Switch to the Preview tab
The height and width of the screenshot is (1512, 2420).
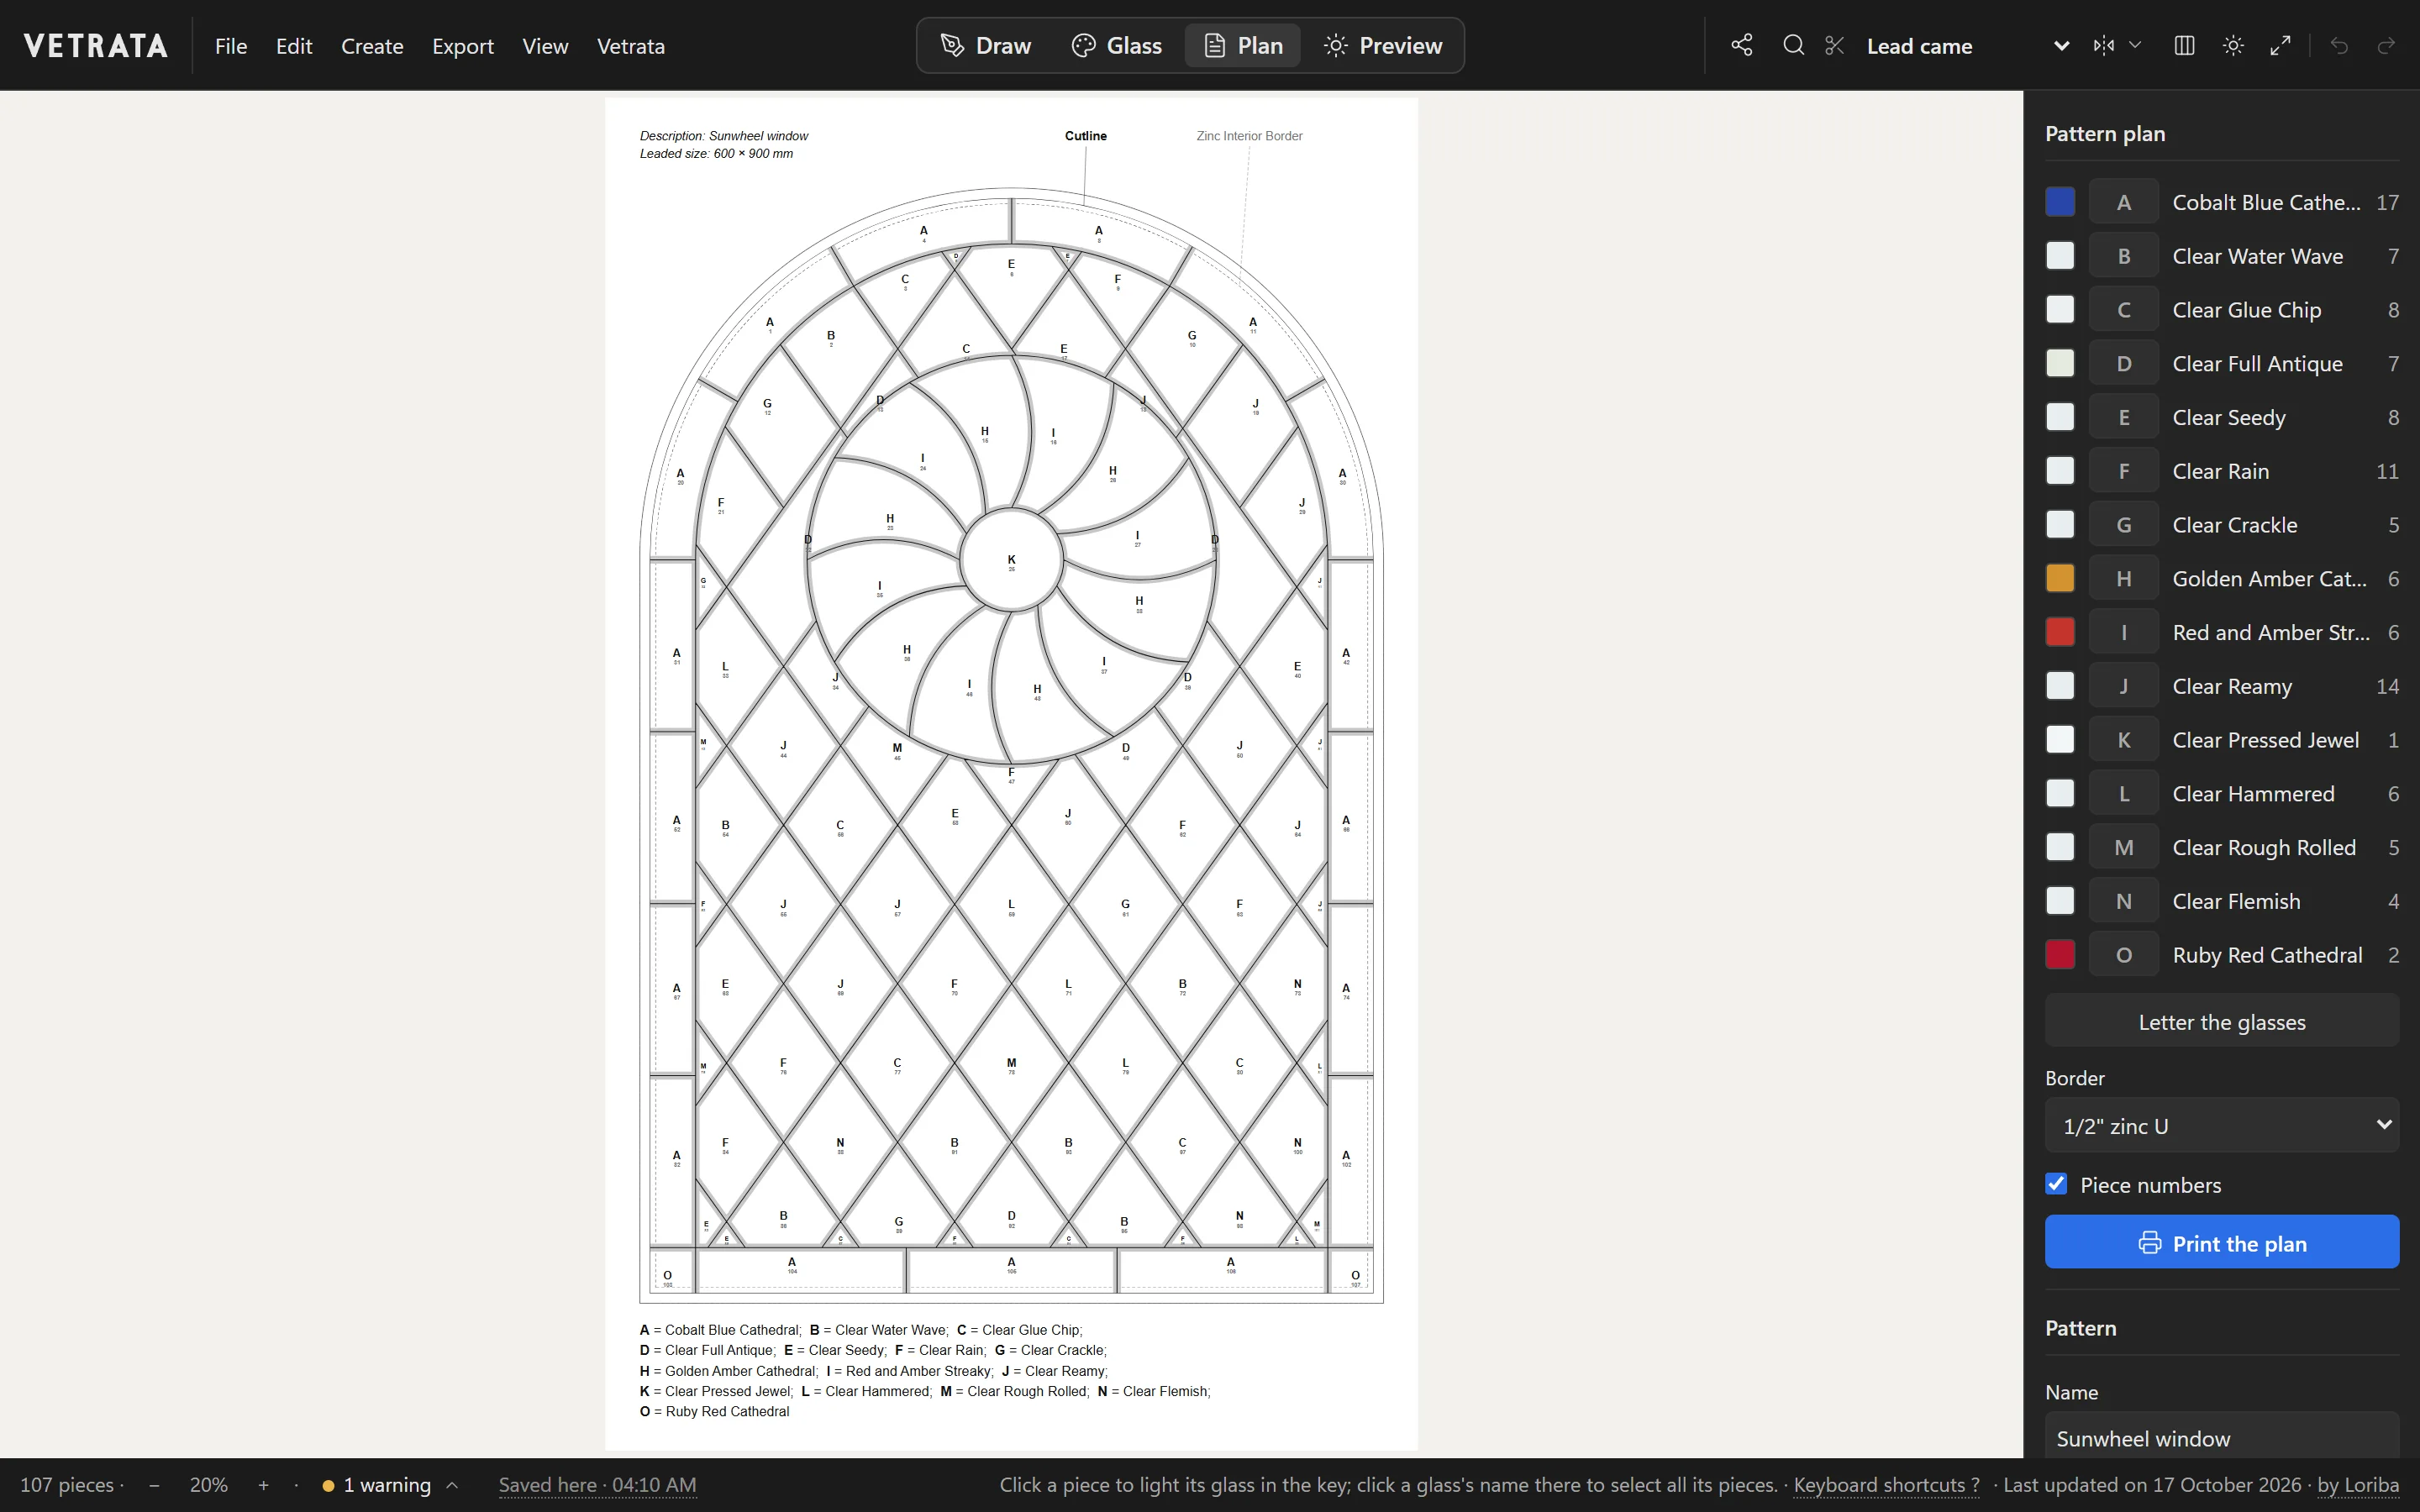(1383, 45)
